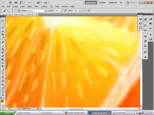Select the Quick Selection tool
Screen dimensions: 154x115
point(3,31)
